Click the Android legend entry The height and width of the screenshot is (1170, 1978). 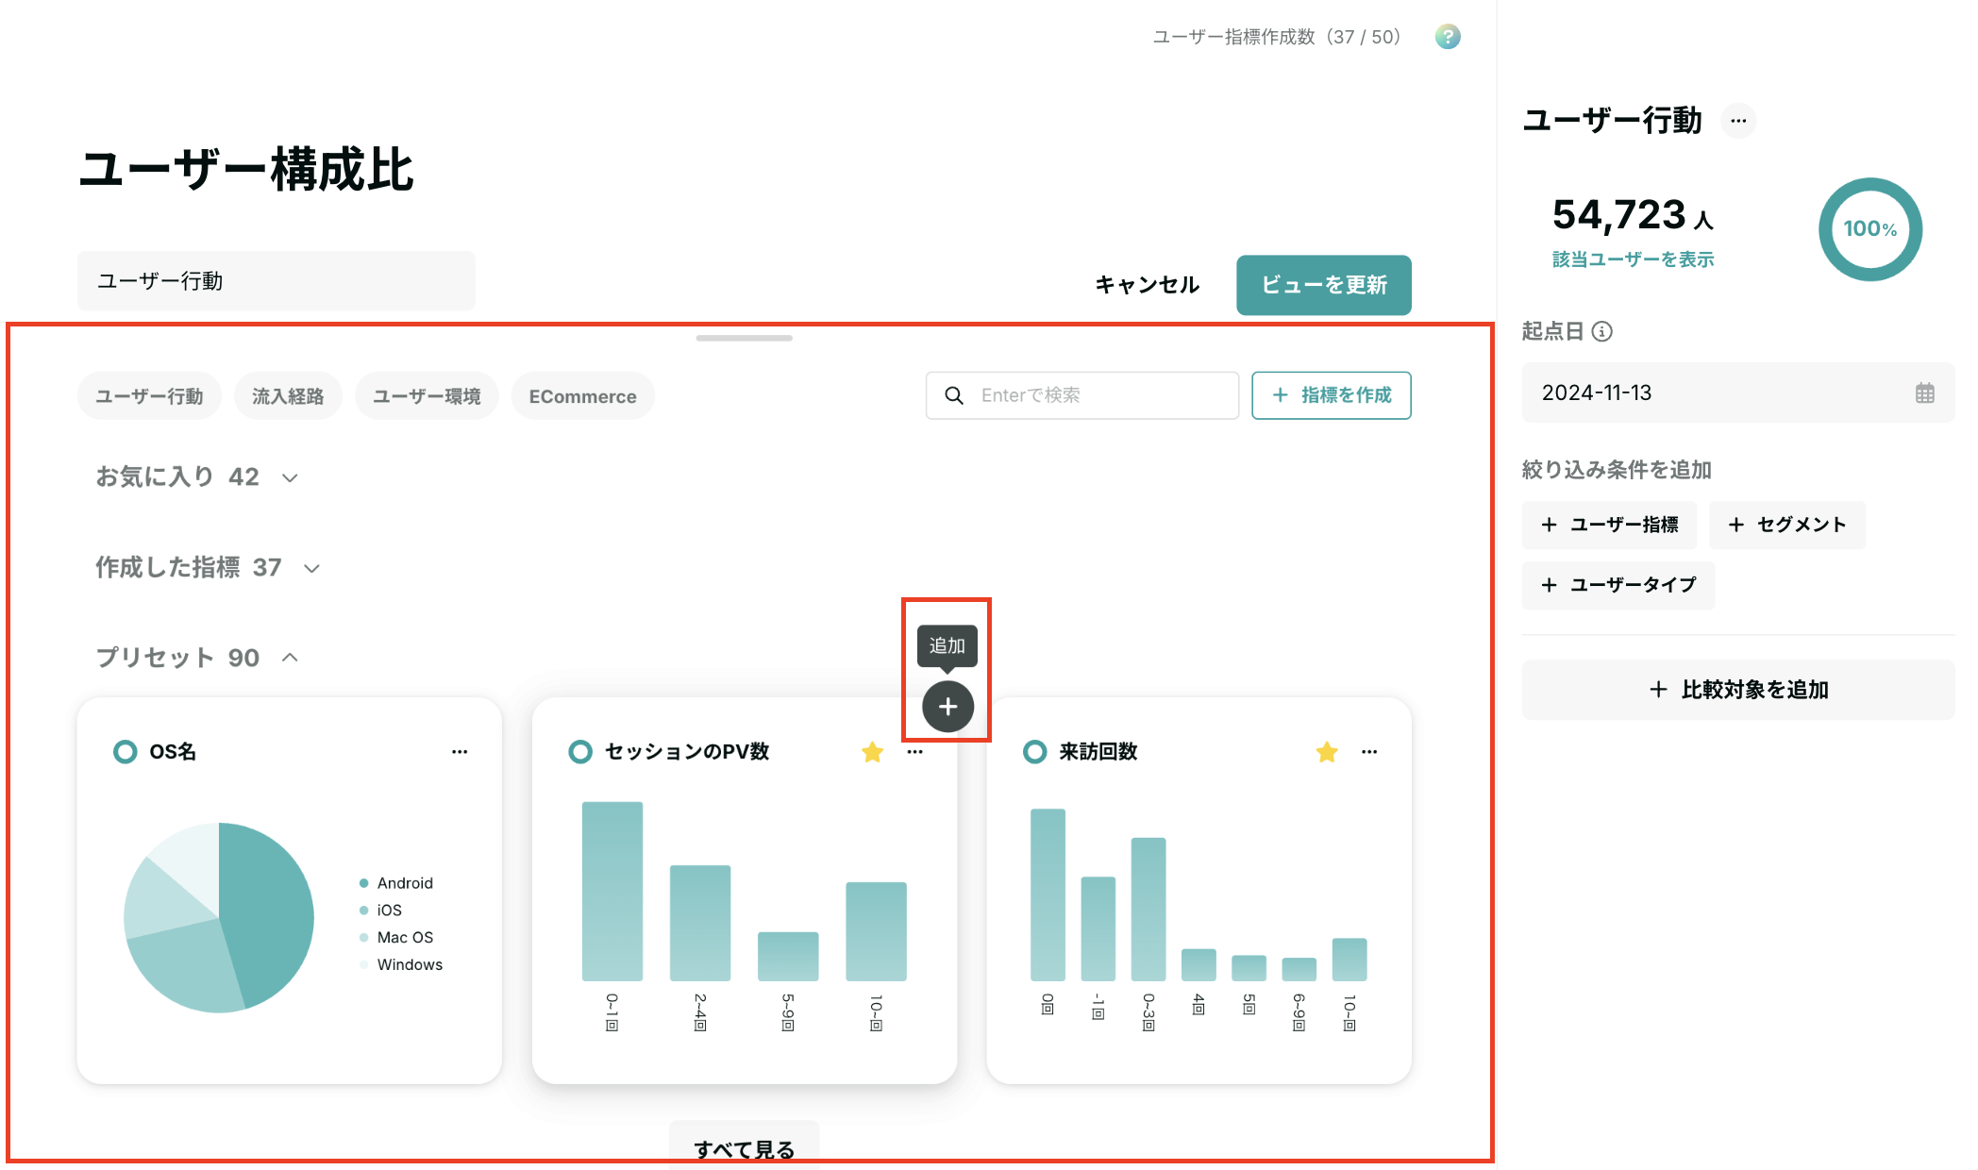tap(396, 883)
